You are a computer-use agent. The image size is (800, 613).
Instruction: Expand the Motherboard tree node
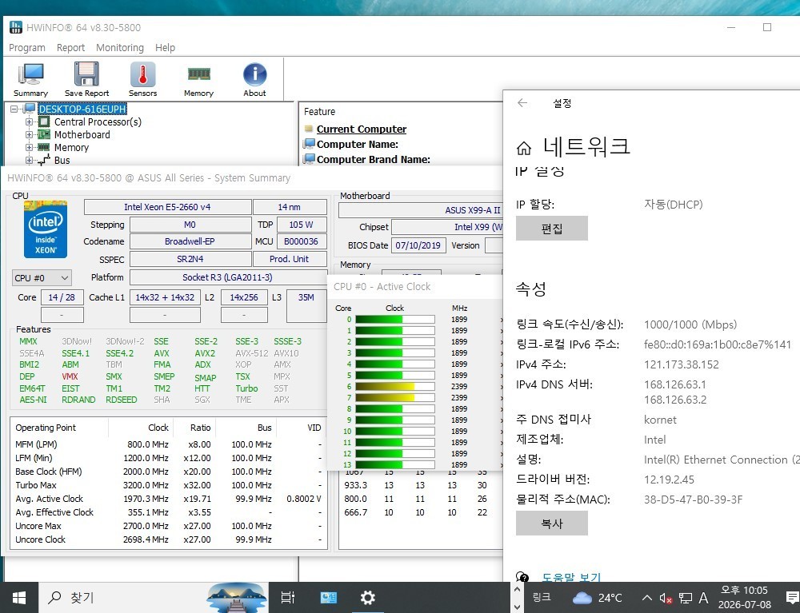click(29, 134)
